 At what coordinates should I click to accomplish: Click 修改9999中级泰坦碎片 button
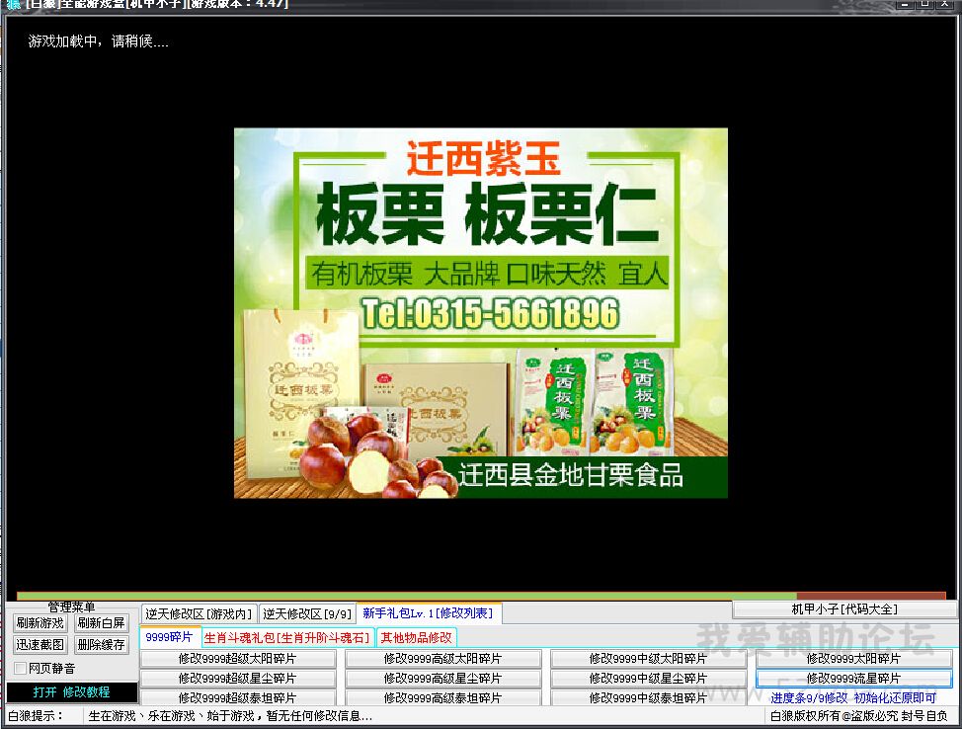[649, 697]
